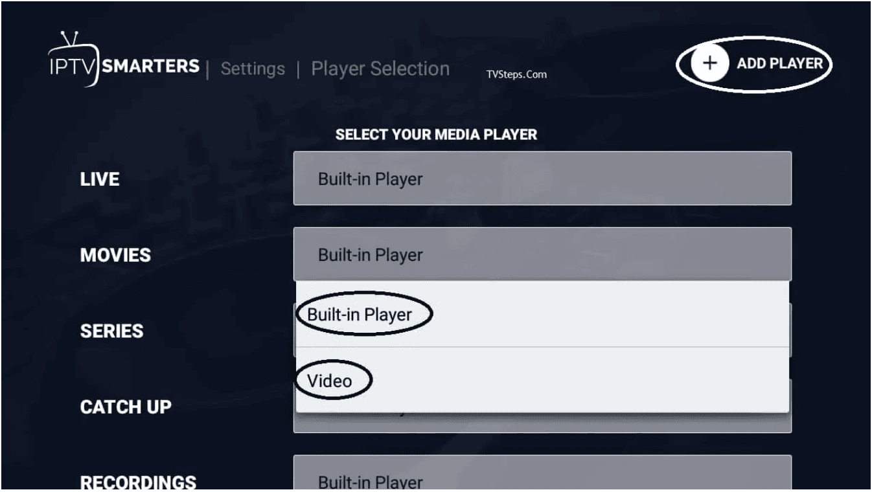Click the MOVIES row label
Image resolution: width=872 pixels, height=492 pixels.
tap(115, 255)
